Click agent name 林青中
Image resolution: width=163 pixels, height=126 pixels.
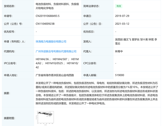tap(120, 52)
